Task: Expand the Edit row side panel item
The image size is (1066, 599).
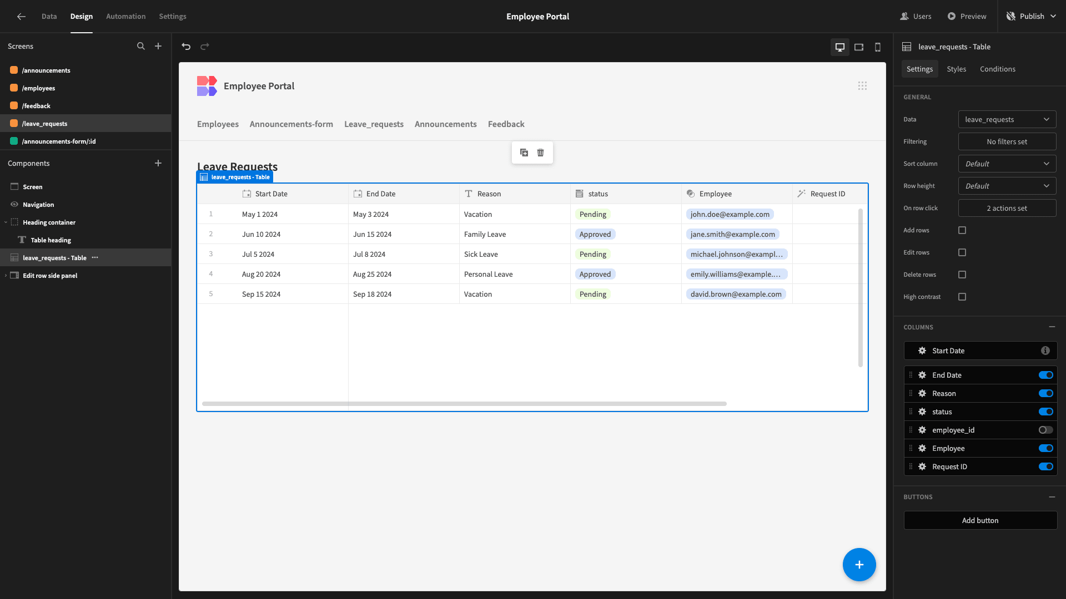Action: point(6,276)
